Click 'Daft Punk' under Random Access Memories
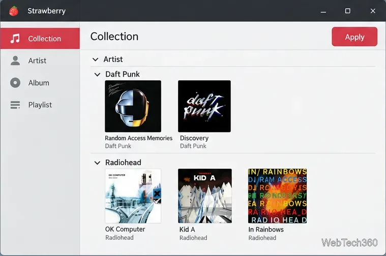Viewport: 386px width, 256px height. 118,146
